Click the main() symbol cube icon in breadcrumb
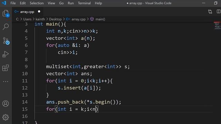 [92, 19]
